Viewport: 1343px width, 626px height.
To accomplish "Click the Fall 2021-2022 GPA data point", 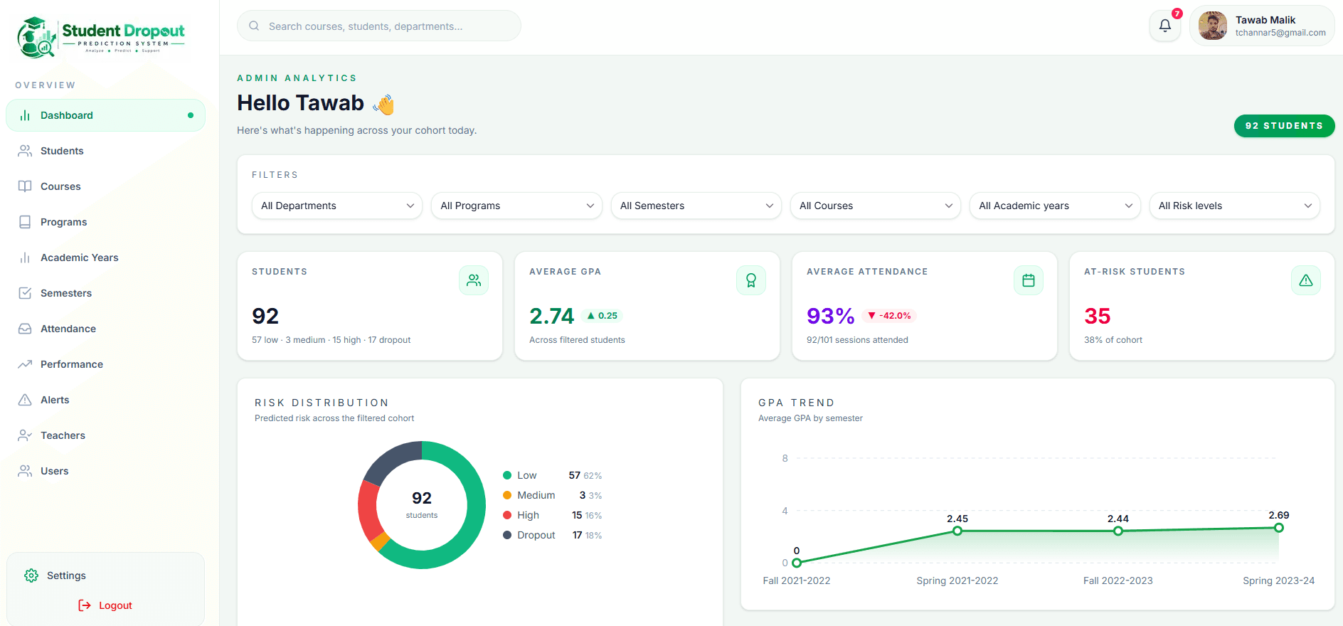I will (797, 563).
